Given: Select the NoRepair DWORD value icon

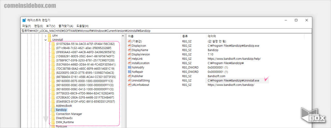Looking at the screenshot, I should coord(129,72).
